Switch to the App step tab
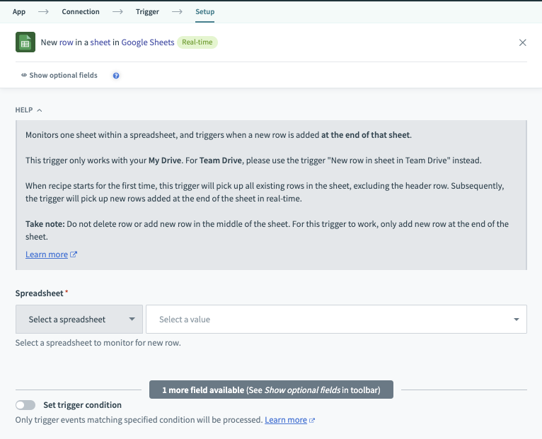The height and width of the screenshot is (439, 542). coord(19,12)
